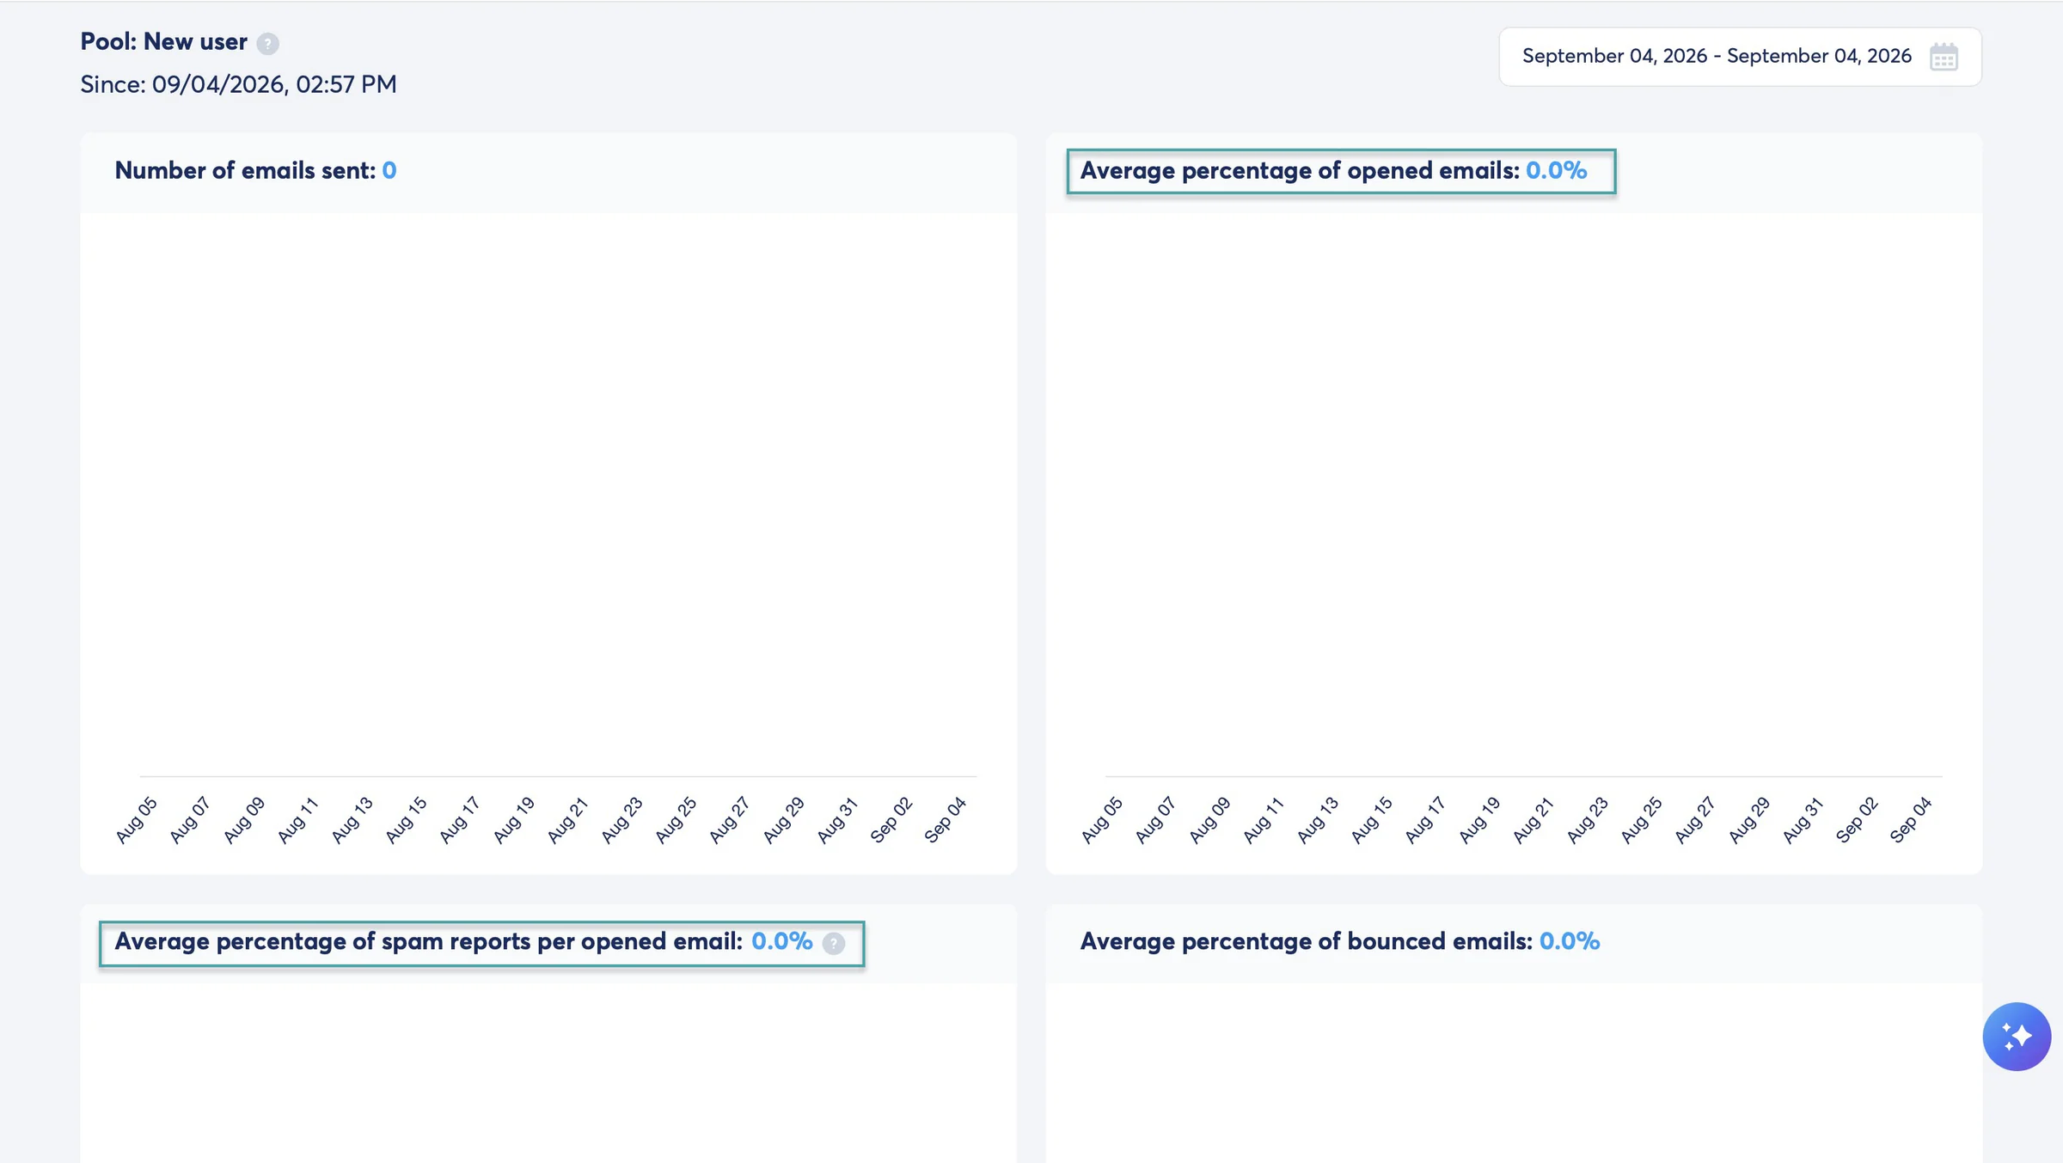Click the help icon beside Pool: New user

point(267,44)
